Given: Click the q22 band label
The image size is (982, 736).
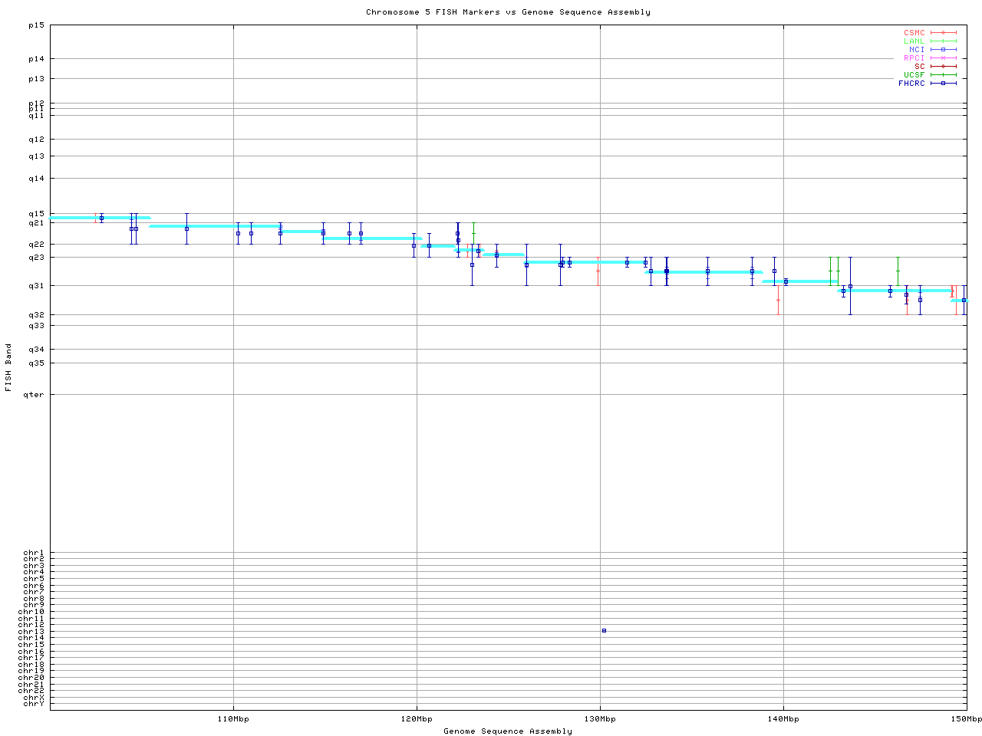Looking at the screenshot, I should click(37, 245).
